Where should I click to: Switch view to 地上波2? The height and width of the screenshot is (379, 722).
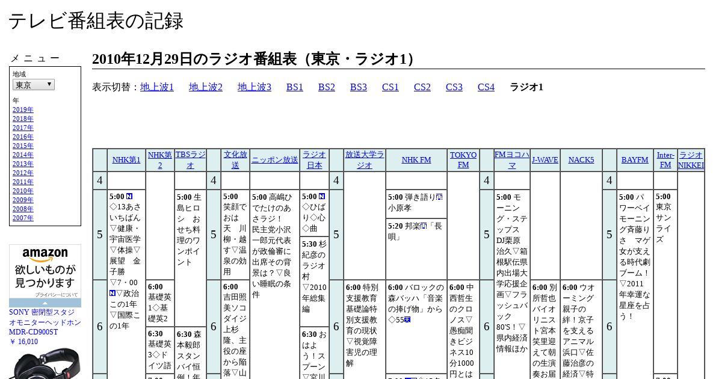tap(206, 87)
